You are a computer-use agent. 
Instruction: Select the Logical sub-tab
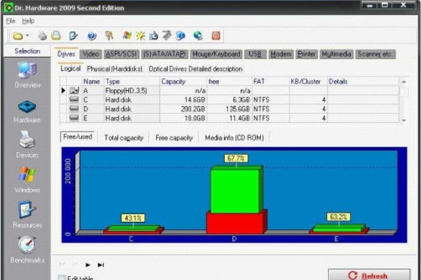click(x=70, y=68)
